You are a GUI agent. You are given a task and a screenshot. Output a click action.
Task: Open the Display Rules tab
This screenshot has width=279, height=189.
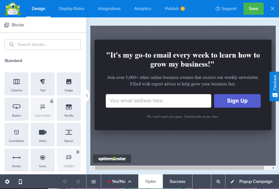pos(71,8)
